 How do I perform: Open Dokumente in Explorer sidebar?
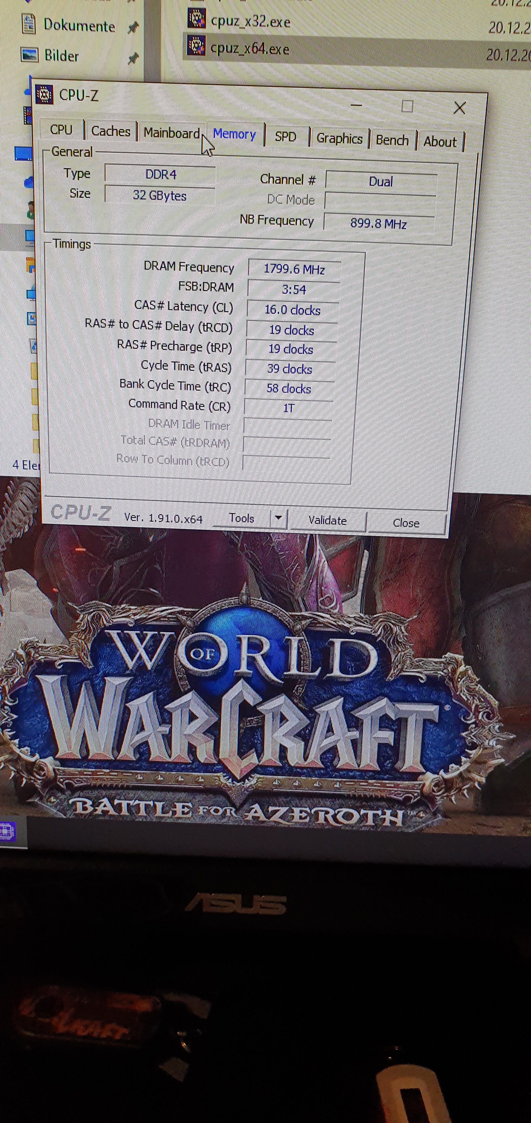tap(79, 25)
